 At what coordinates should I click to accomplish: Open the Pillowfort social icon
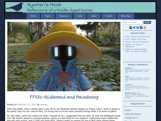(141, 27)
